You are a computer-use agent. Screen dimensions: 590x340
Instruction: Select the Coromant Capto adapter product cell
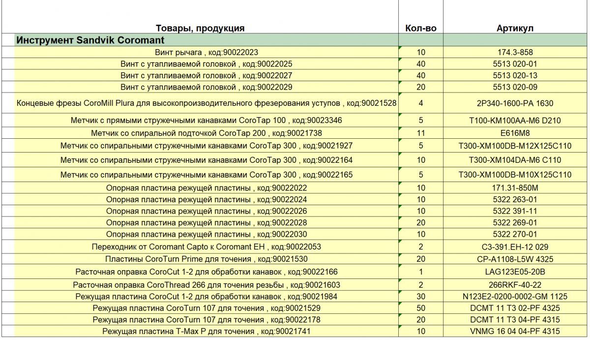pyautogui.click(x=206, y=247)
